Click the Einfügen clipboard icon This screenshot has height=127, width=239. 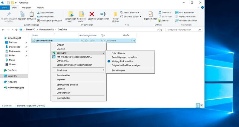pos(32,14)
